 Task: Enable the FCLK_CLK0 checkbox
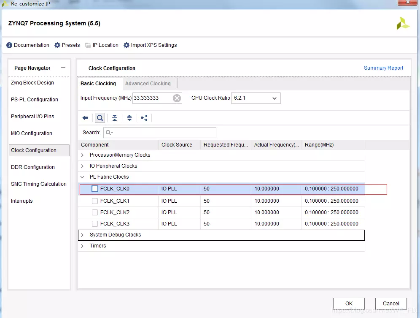click(x=95, y=189)
